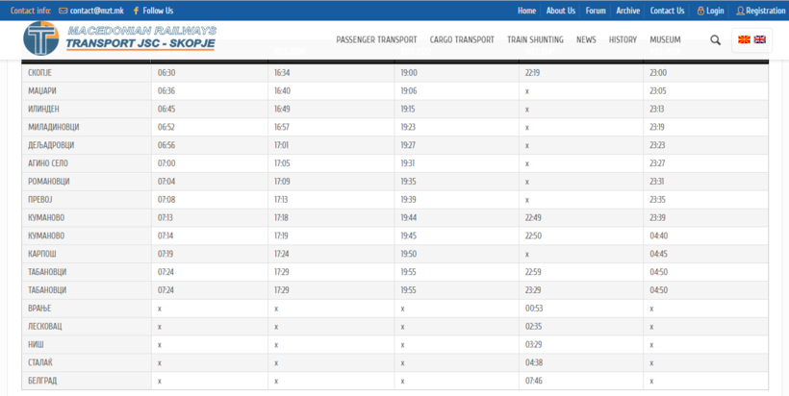Image resolution: width=789 pixels, height=396 pixels.
Task: Open the Archive link
Action: (x=627, y=11)
